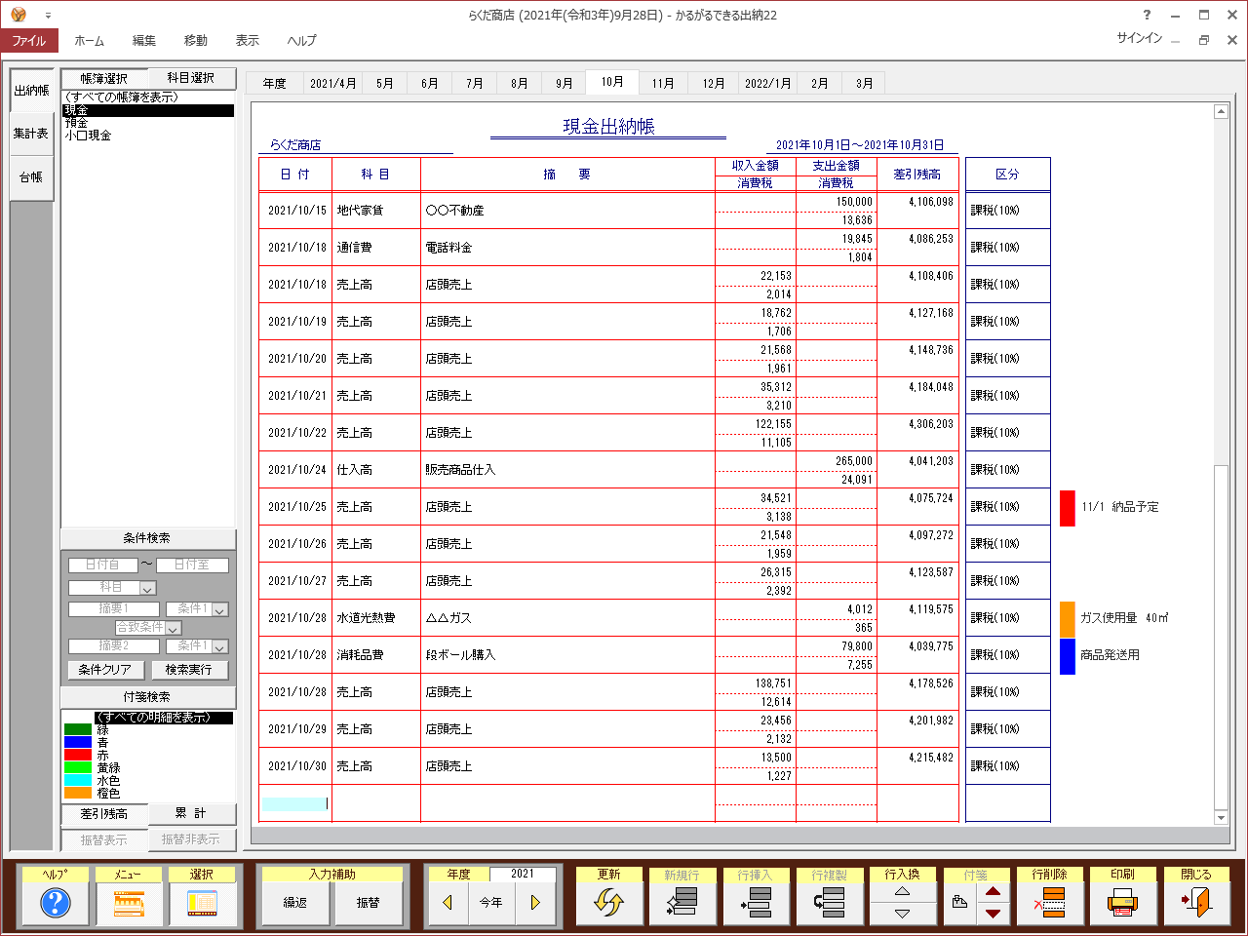The width and height of the screenshot is (1248, 936).
Task: Click the 印刷 printer icon
Action: click(x=1123, y=904)
